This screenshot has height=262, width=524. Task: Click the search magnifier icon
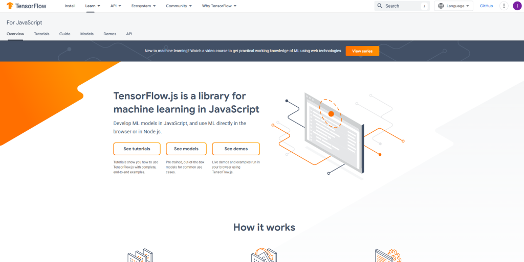(380, 6)
